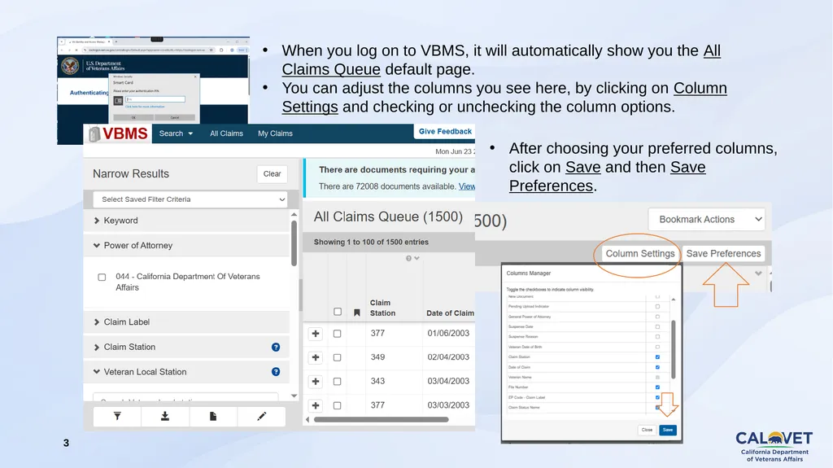Uncheck File Number column checkbox
The width and height of the screenshot is (833, 468).
tap(657, 387)
